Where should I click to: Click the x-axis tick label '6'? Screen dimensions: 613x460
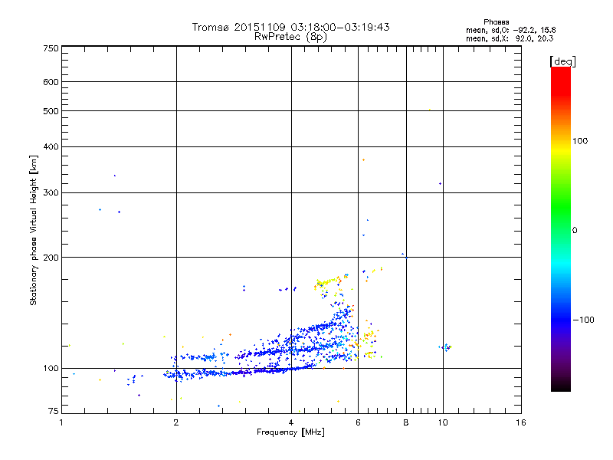pyautogui.click(x=358, y=422)
